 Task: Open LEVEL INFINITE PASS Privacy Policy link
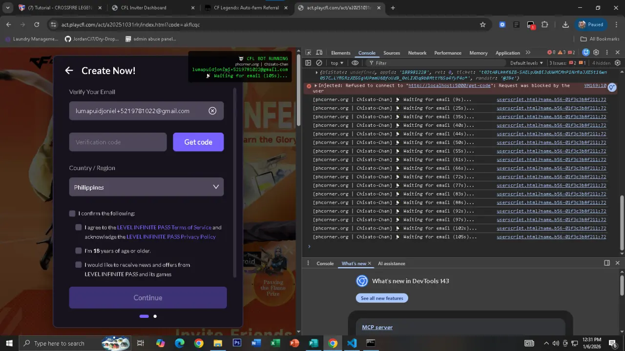click(171, 236)
